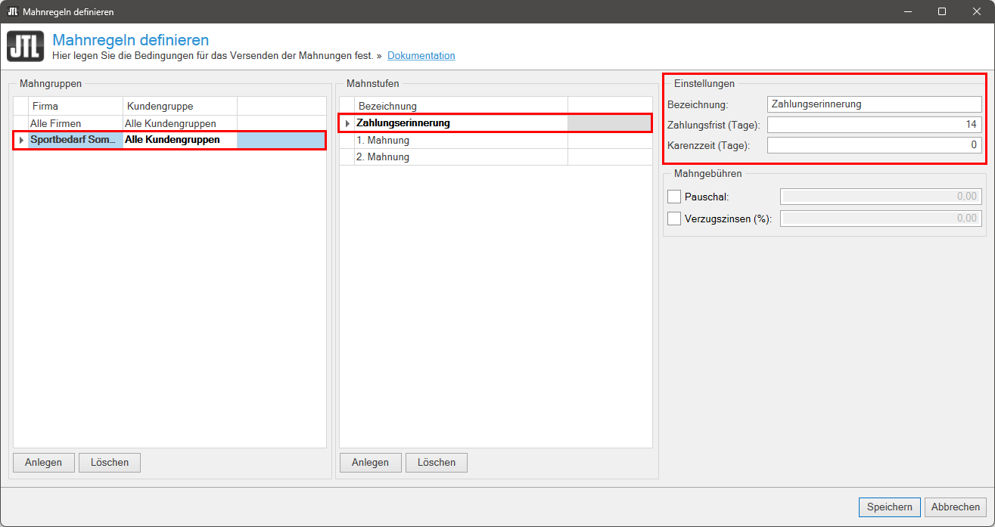Click the Speichern button
Viewport: 995px width, 527px height.
point(889,507)
